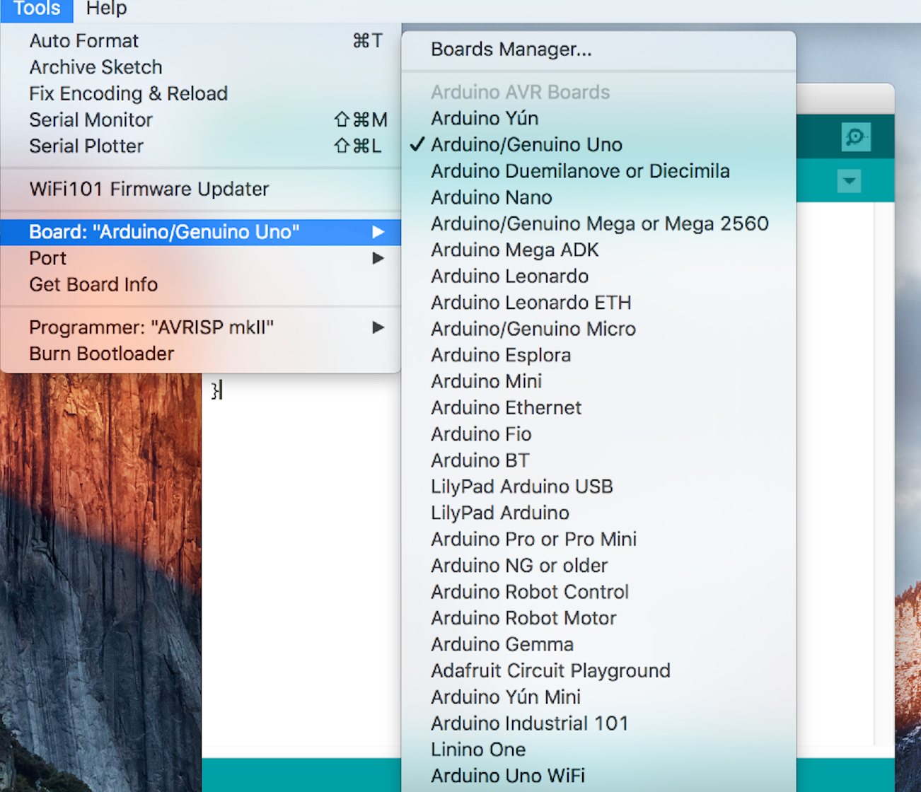Expand the Programmer: "AVRISP mkII" submenu
921x792 pixels.
pyautogui.click(x=201, y=327)
